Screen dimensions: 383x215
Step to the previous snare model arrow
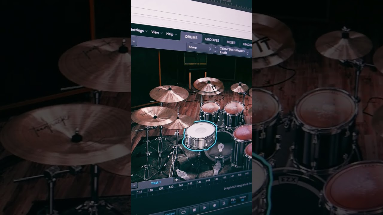(x=215, y=48)
